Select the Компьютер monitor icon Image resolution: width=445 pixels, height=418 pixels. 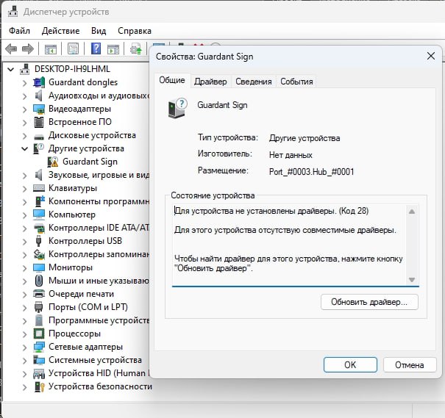(x=39, y=215)
